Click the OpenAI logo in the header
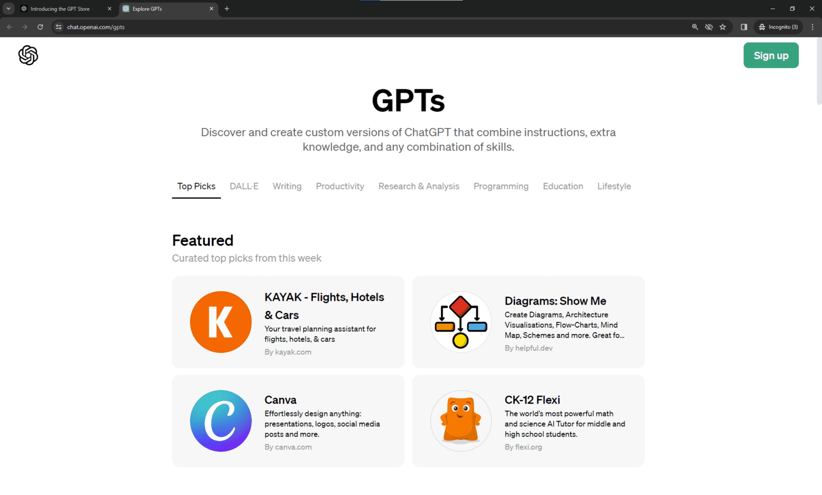The height and width of the screenshot is (495, 822). [x=28, y=55]
